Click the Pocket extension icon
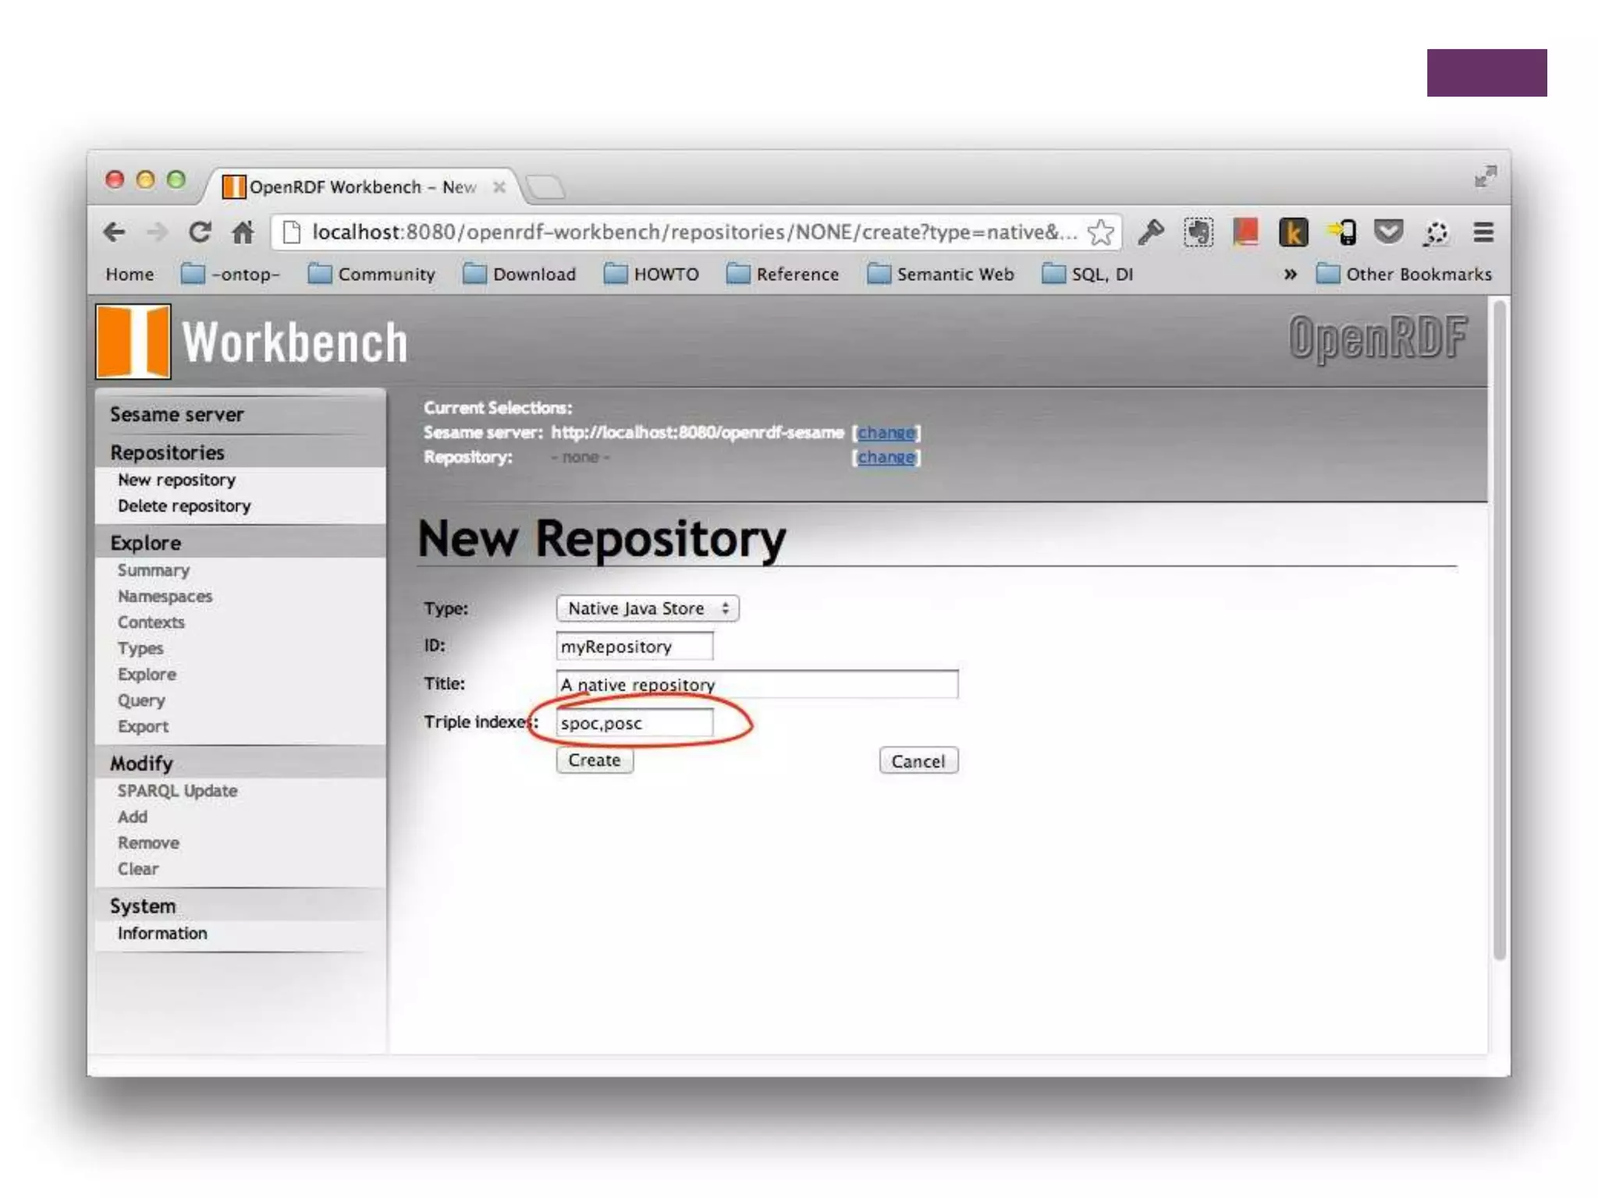The width and height of the screenshot is (1598, 1198). (x=1388, y=232)
